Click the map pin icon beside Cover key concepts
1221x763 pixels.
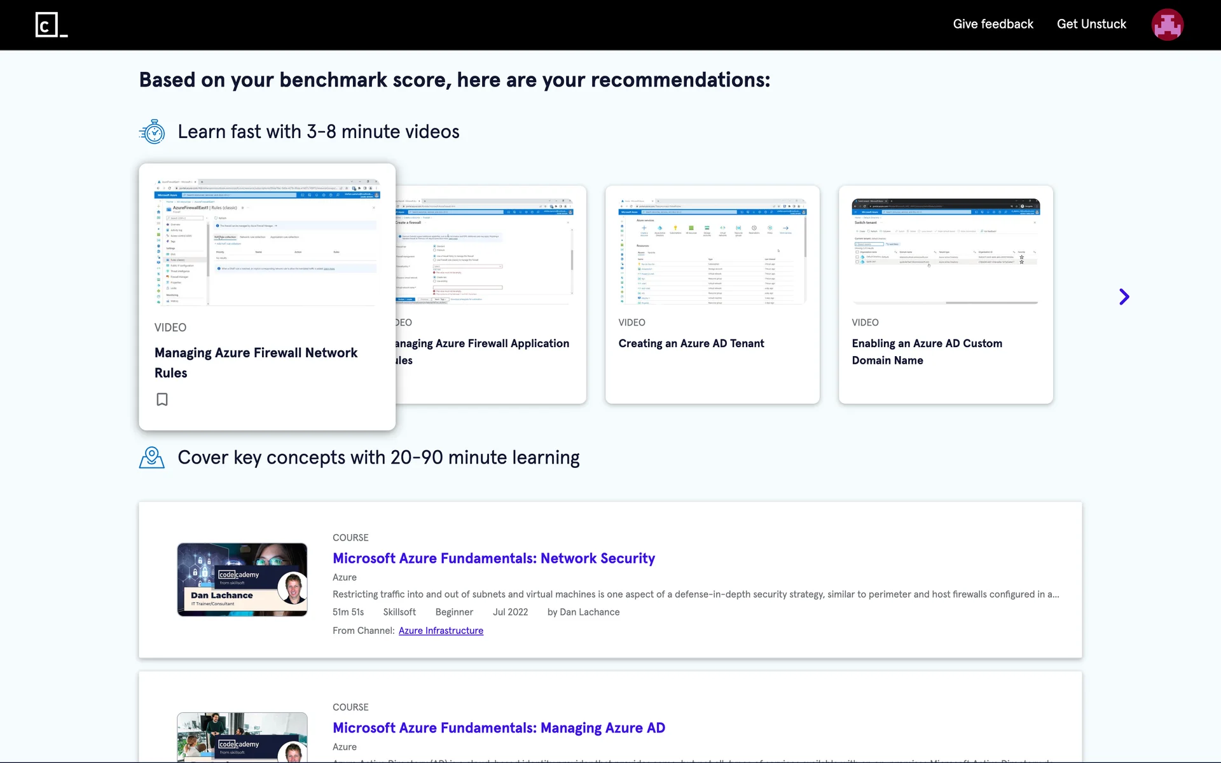(x=152, y=457)
